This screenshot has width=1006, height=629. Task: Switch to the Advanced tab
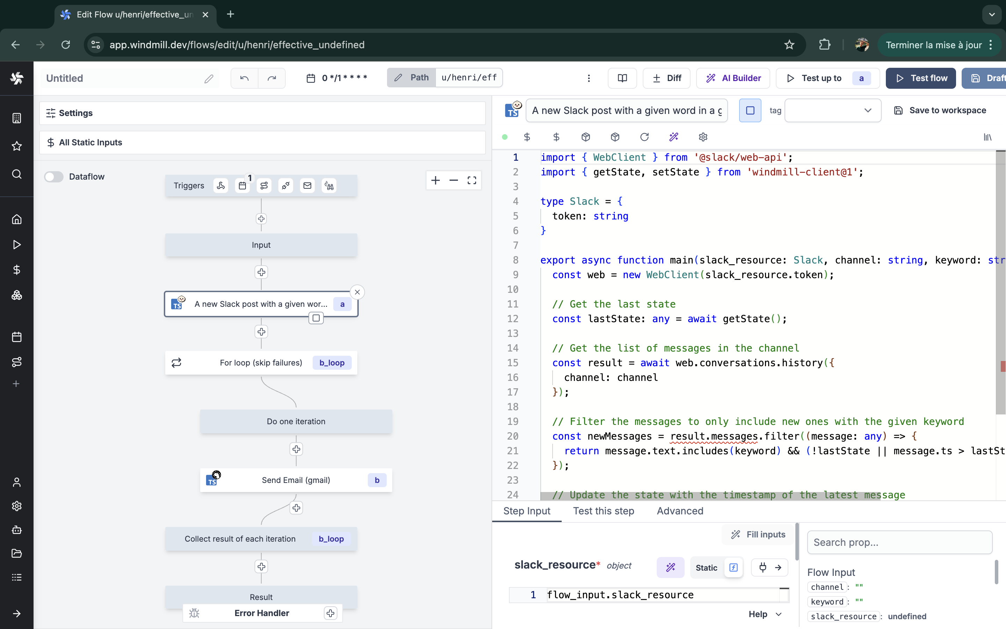[679, 511]
